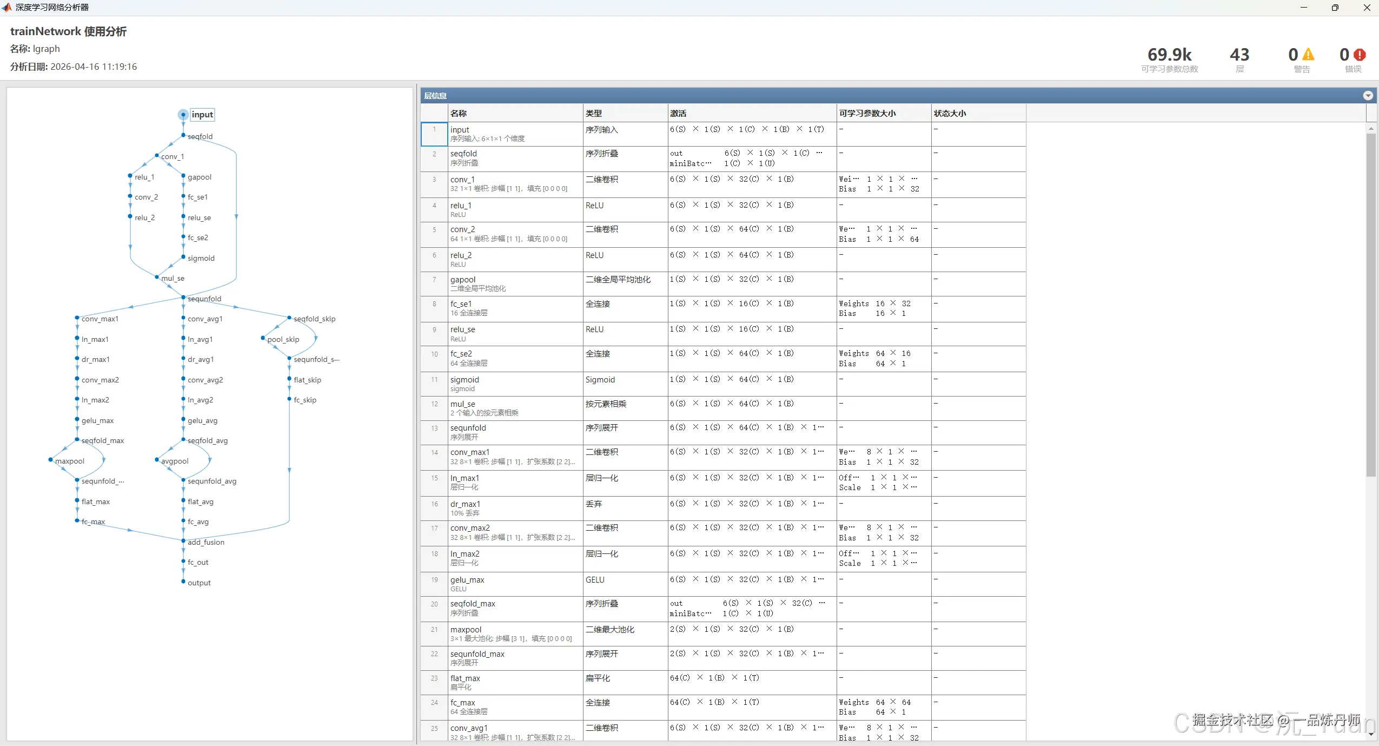Collapse the layer info panel arrow
Viewport: 1379px width, 746px height.
coord(1368,96)
